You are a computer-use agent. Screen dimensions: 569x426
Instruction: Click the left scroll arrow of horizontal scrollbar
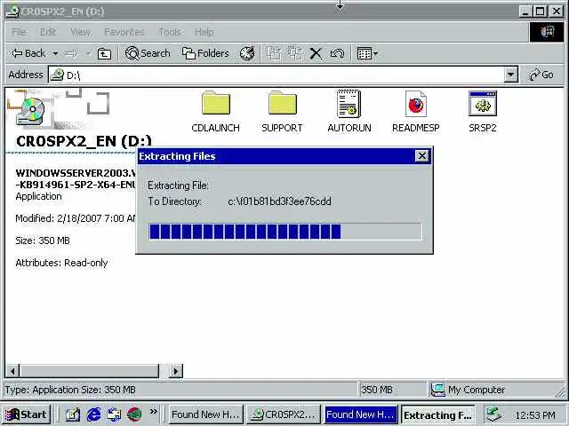pyautogui.click(x=12, y=371)
